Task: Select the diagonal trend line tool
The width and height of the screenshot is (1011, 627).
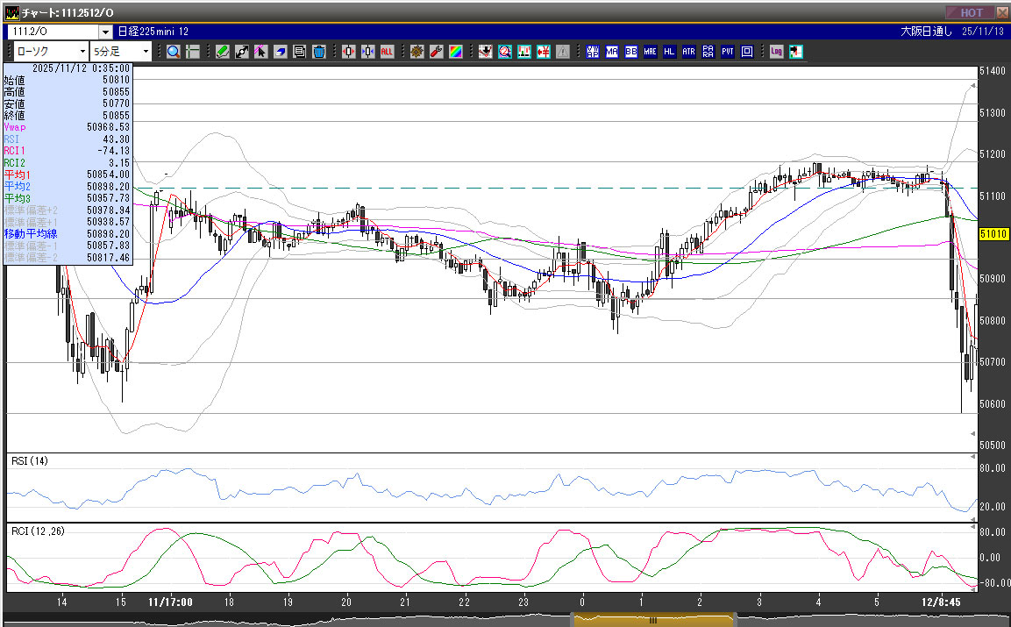Action: (x=242, y=52)
